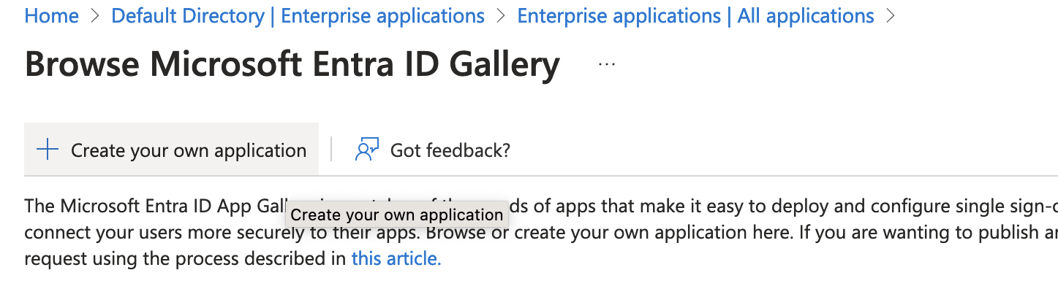Image resolution: width=1058 pixels, height=297 pixels.
Task: Click blank space right of the page title ellipsis
Action: pyautogui.click(x=834, y=64)
